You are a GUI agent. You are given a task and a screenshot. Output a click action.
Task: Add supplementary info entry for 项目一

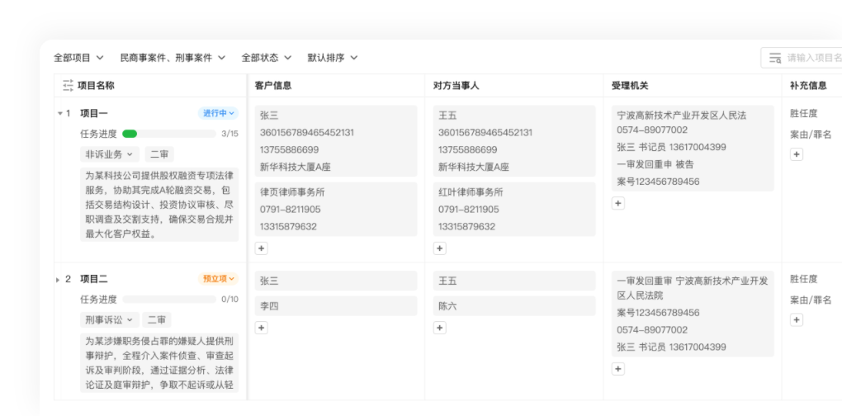pyautogui.click(x=797, y=154)
